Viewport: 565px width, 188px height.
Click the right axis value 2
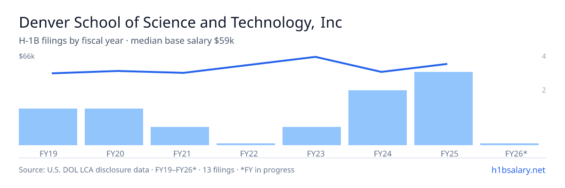point(544,90)
